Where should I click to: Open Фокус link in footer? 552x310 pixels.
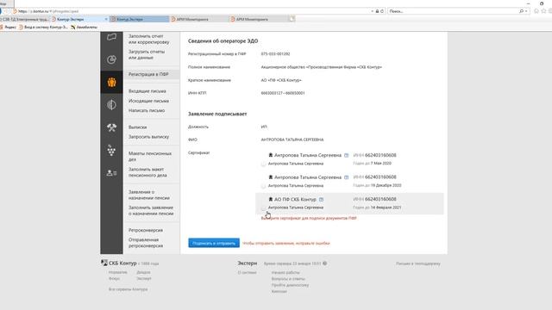114,278
